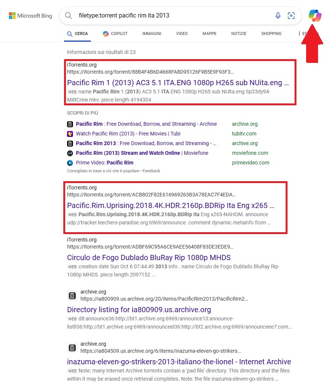
Task: Click URL itorrents.org/torrent/ACB802F82E616969263B3A78EAC7F4EDA
Action: 152,195
